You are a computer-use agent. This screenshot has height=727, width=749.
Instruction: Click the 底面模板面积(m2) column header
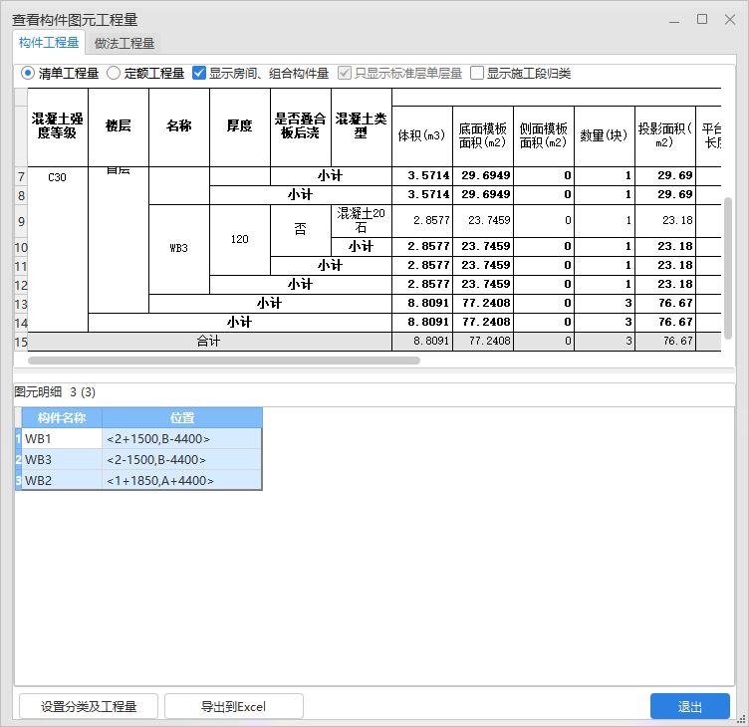click(x=483, y=136)
